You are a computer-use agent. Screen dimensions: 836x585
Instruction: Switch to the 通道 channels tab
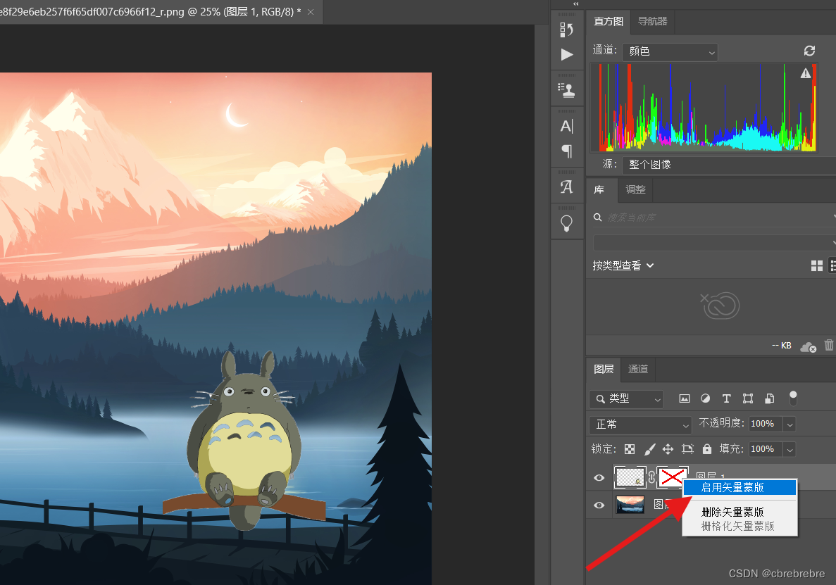coord(637,369)
